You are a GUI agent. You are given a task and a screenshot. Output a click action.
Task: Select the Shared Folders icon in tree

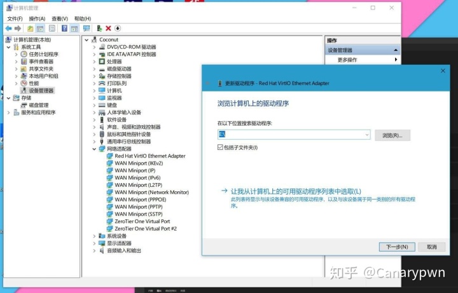[24, 69]
